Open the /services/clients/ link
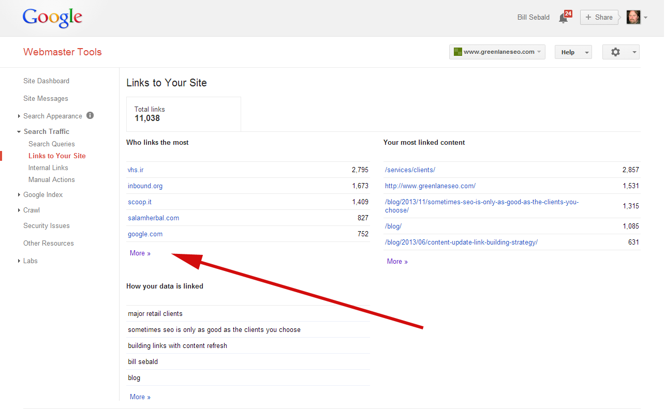 click(410, 170)
